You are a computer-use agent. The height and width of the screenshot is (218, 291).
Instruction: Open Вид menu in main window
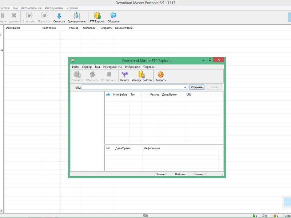click(x=15, y=8)
